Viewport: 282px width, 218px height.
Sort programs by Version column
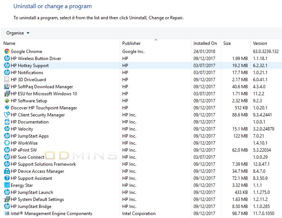[x=260, y=43]
